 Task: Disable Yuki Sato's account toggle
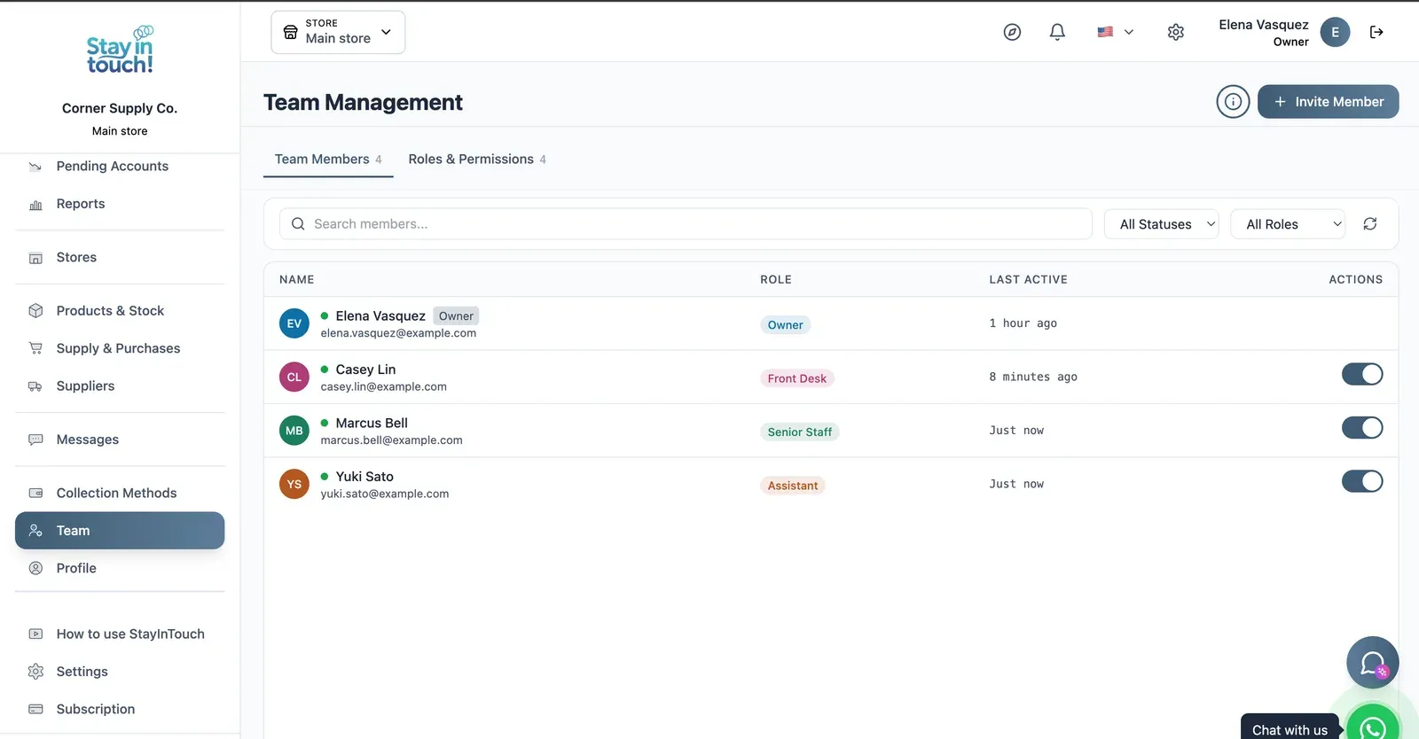pos(1362,481)
